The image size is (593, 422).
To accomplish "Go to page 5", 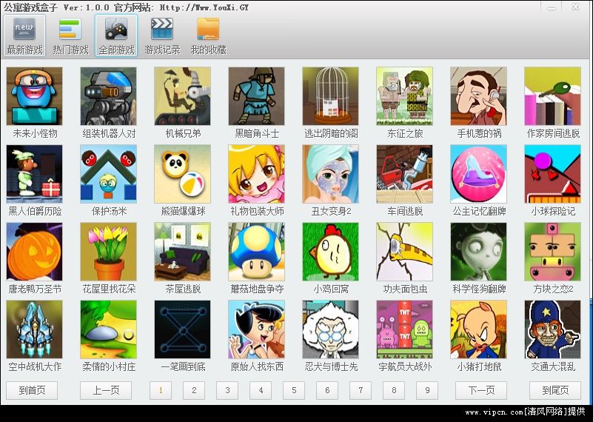I will tap(293, 390).
